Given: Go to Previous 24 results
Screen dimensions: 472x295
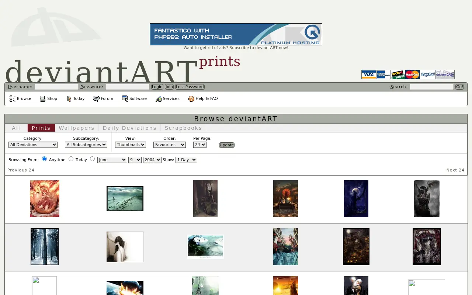Looking at the screenshot, I should tap(21, 170).
